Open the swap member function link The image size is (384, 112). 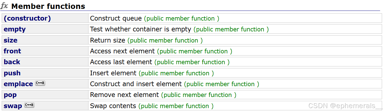(x=13, y=106)
